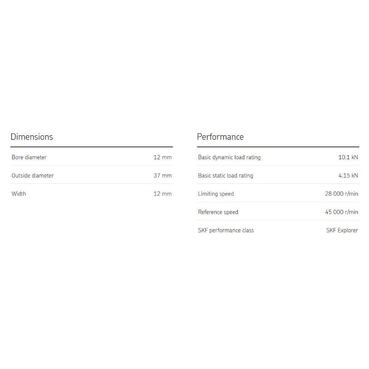Select the 4.15 kN value

pyautogui.click(x=348, y=176)
